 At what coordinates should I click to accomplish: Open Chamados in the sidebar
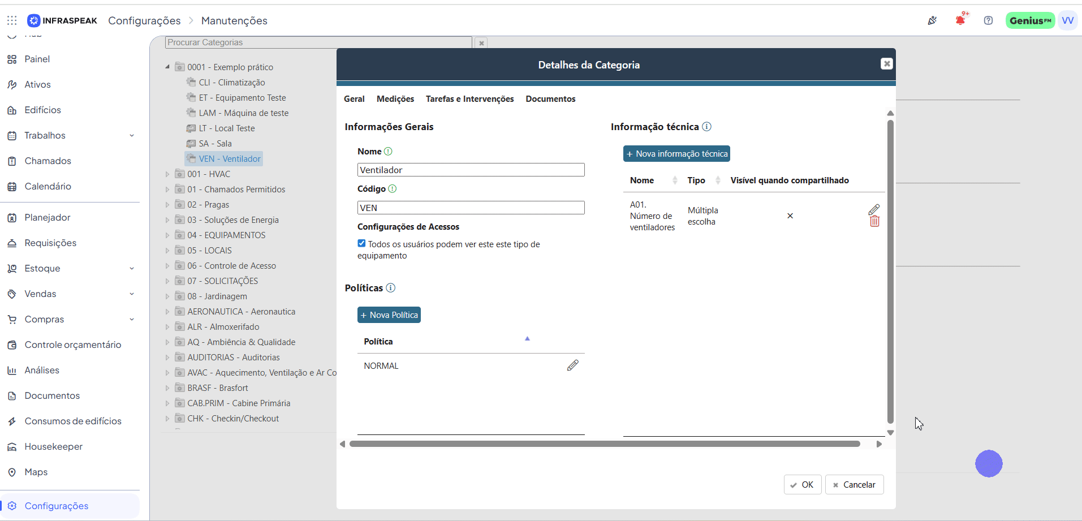[48, 161]
